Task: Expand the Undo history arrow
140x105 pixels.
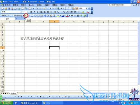Action: [51, 8]
